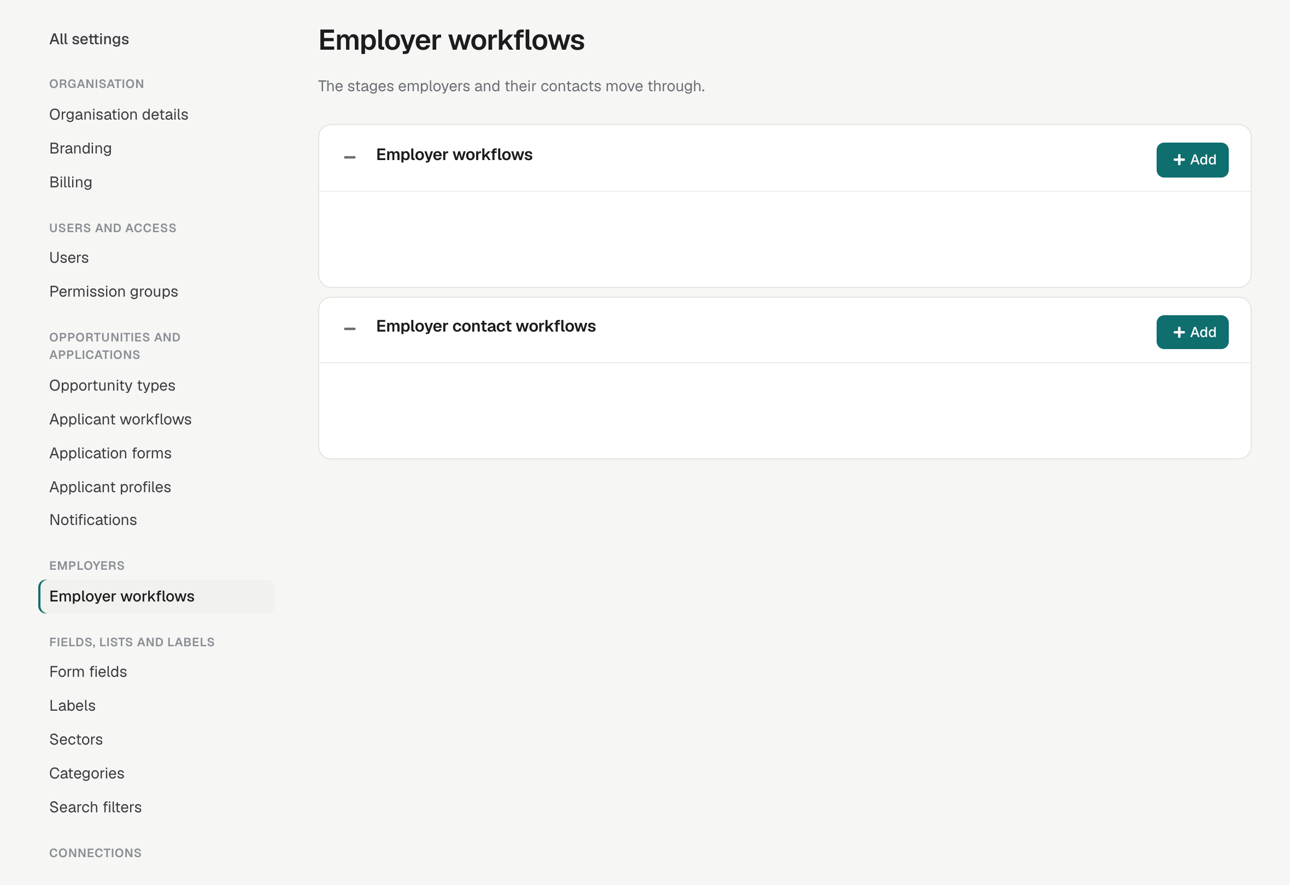1290x885 pixels.
Task: Open Opportunity types settings
Action: (x=112, y=385)
